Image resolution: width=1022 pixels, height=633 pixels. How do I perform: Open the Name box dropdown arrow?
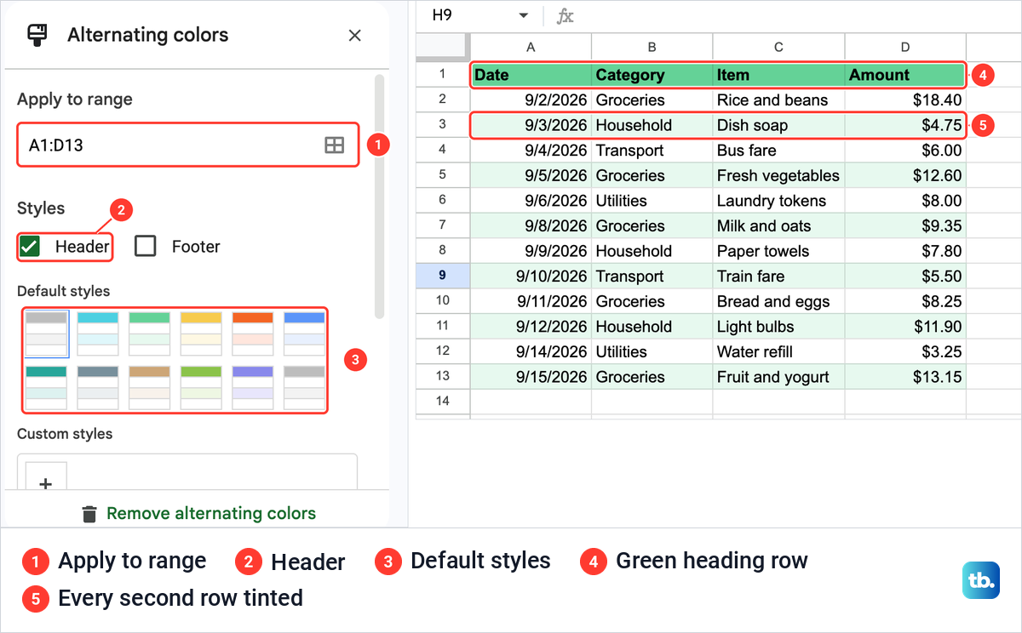click(524, 15)
